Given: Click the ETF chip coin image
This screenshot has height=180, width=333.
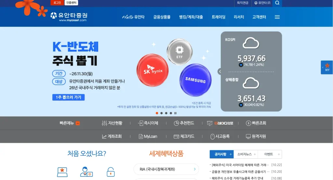Looking at the screenshot, I should click(x=180, y=52).
